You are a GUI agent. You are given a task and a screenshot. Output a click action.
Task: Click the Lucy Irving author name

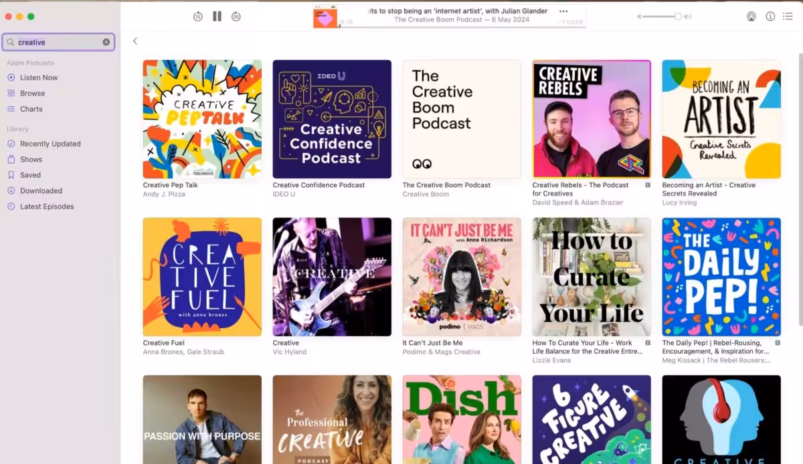[679, 203]
